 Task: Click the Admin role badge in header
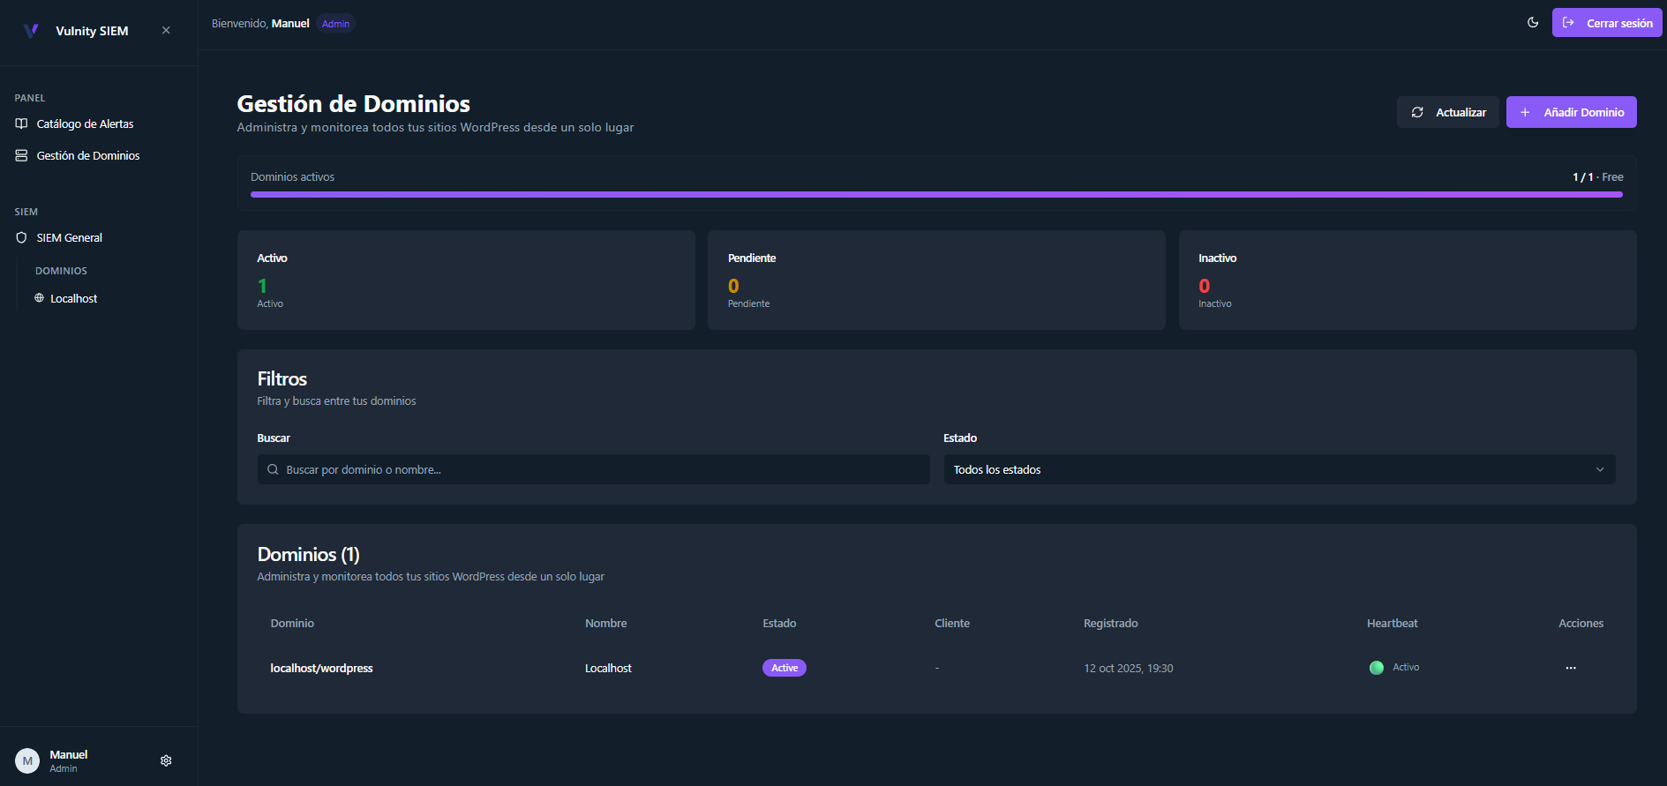[x=335, y=24]
